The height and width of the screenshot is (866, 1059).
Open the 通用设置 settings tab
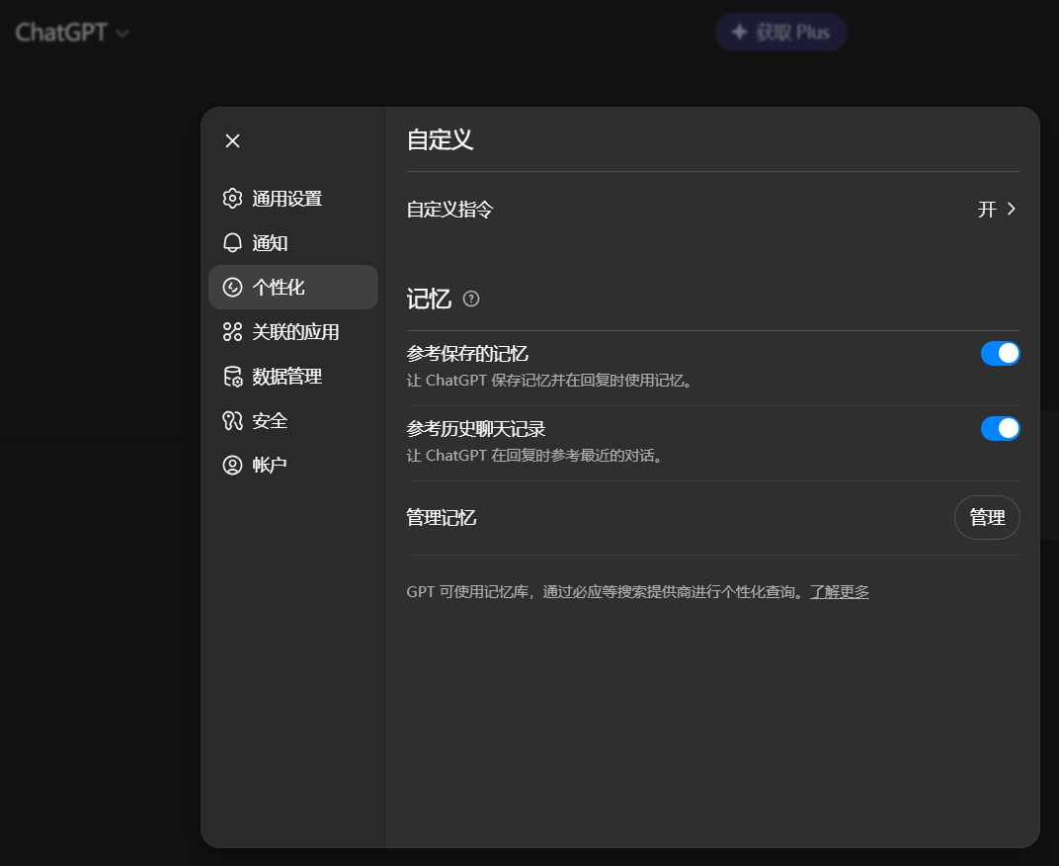(x=293, y=198)
